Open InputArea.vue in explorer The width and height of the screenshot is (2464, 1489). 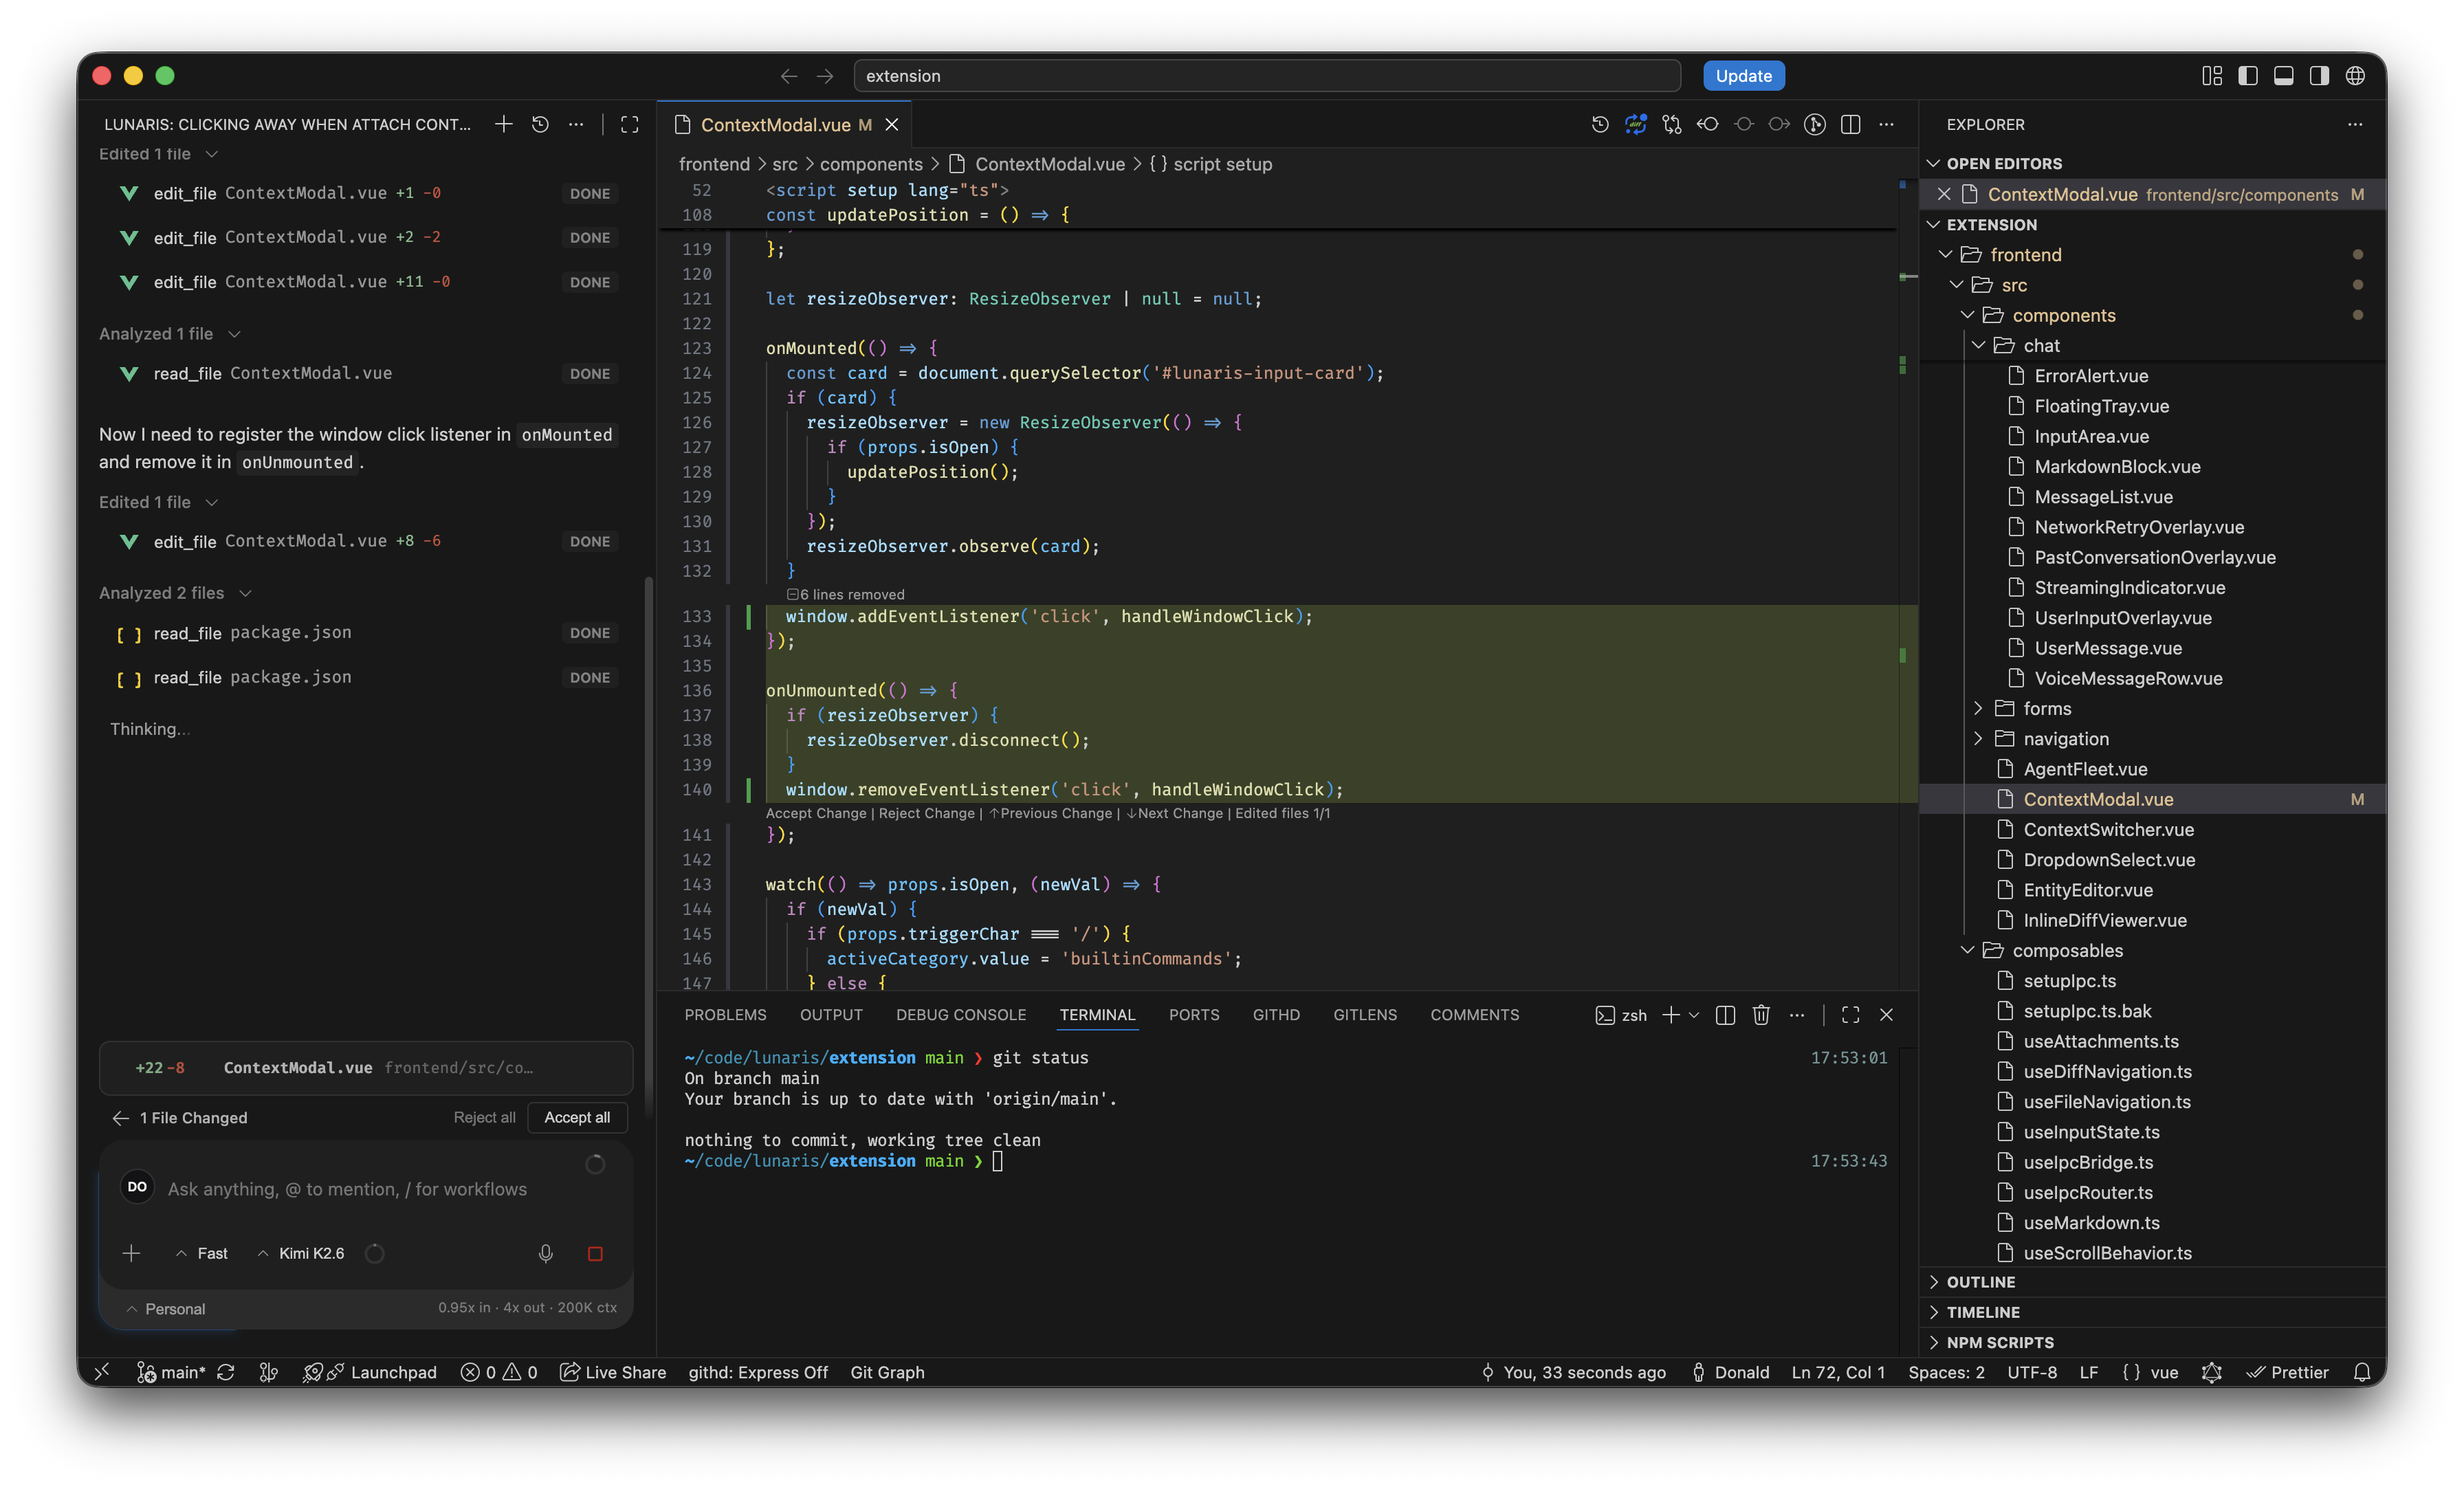[2091, 437]
